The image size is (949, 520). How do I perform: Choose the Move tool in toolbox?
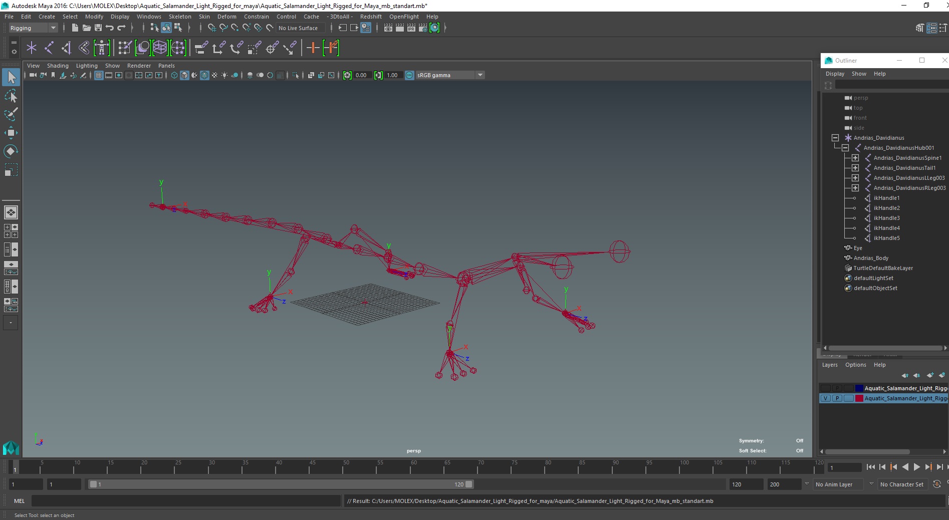(11, 133)
